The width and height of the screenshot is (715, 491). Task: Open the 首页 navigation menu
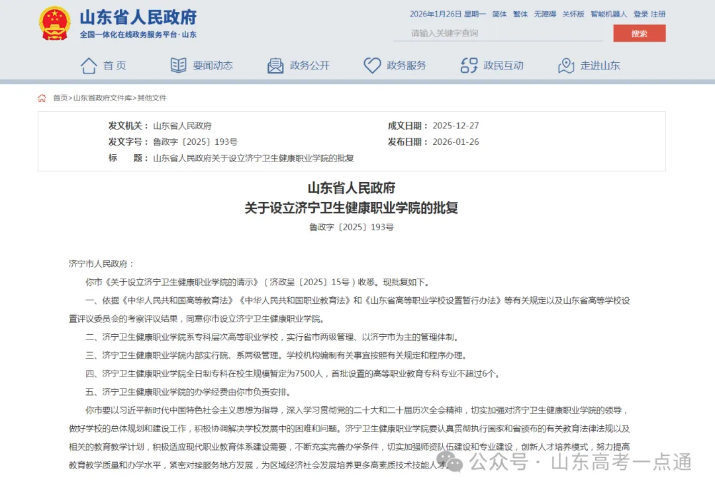115,66
